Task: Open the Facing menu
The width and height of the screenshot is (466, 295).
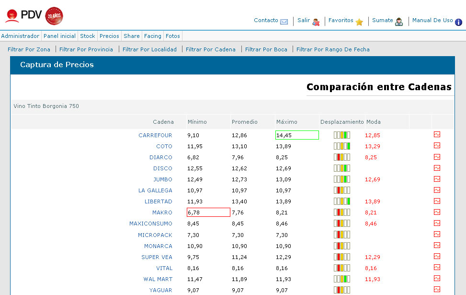Action: tap(152, 36)
